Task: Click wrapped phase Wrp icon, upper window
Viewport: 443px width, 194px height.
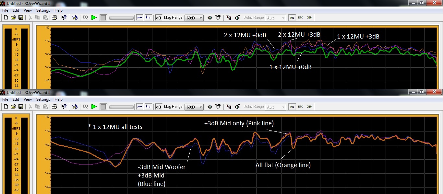Action: (218, 17)
